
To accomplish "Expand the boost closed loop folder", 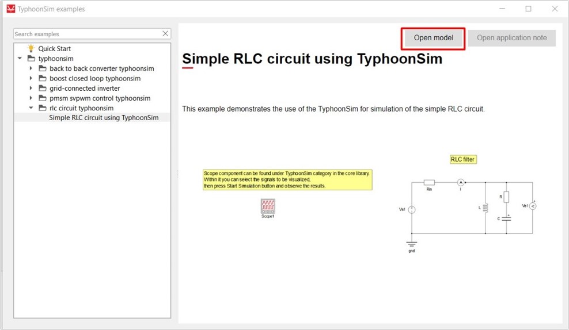I will pyautogui.click(x=31, y=78).
